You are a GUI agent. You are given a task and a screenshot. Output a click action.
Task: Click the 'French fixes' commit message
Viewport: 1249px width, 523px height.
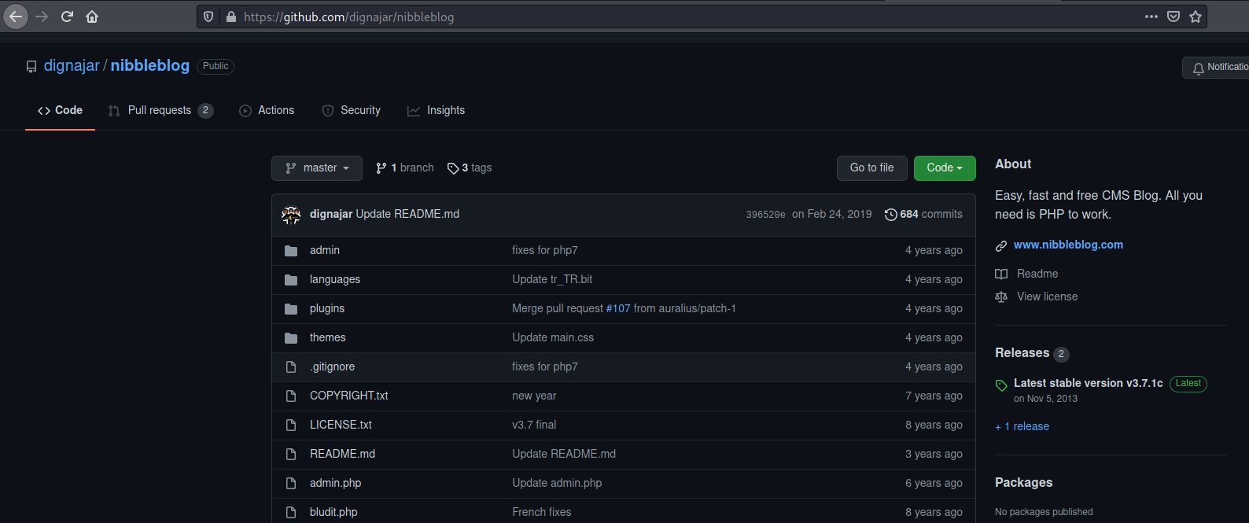[542, 513]
